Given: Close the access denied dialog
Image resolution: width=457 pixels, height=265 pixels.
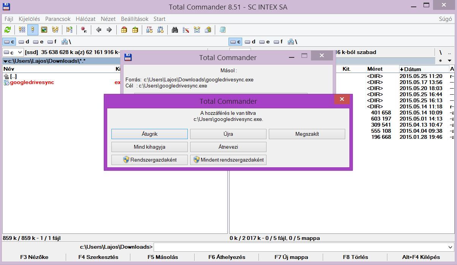Looking at the screenshot, I should click(342, 99).
